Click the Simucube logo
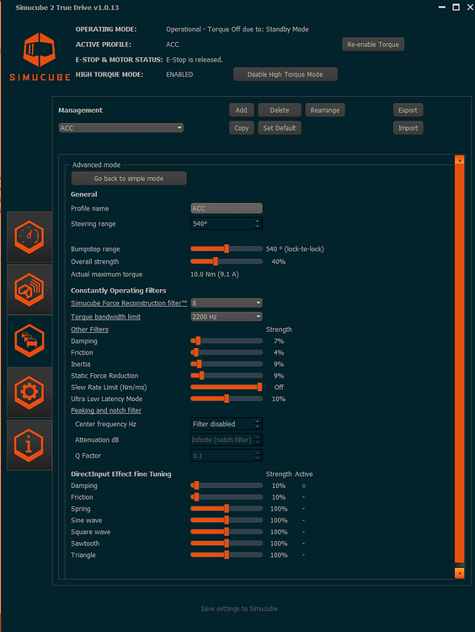 pyautogui.click(x=40, y=56)
